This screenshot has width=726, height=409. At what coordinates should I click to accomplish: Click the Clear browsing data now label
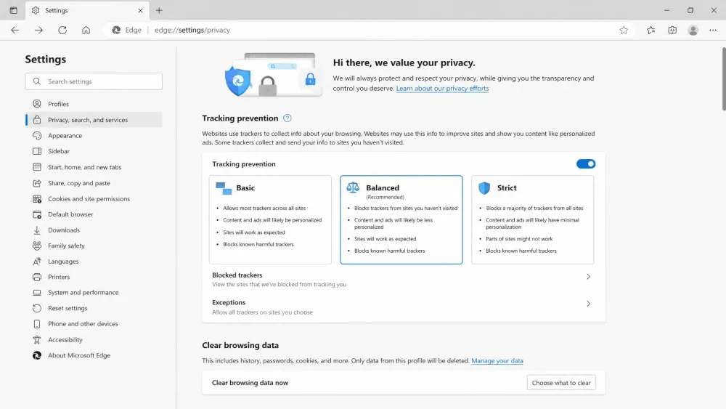pos(250,383)
